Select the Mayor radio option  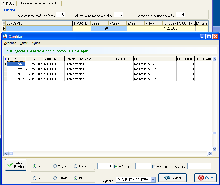(x=55, y=166)
